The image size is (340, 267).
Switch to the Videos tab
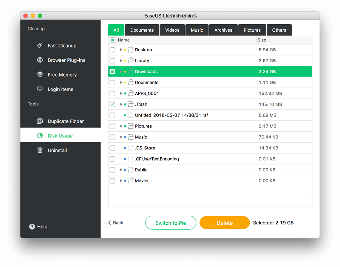(172, 30)
